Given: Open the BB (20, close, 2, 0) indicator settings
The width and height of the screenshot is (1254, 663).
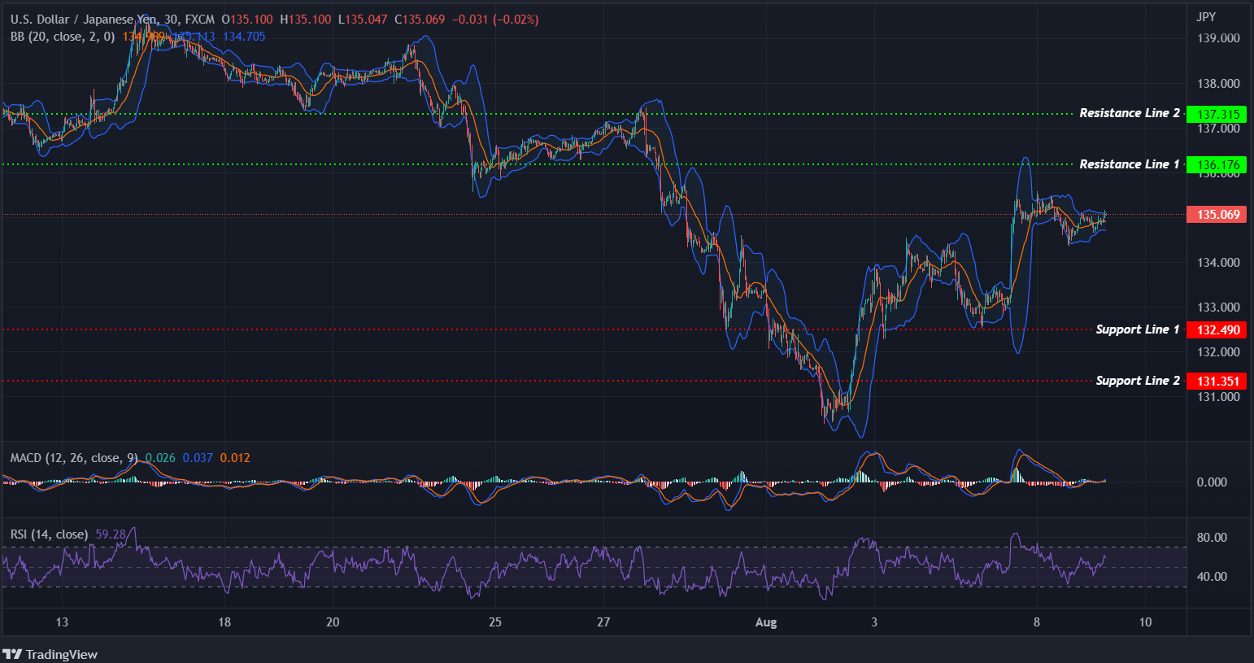Looking at the screenshot, I should (63, 37).
